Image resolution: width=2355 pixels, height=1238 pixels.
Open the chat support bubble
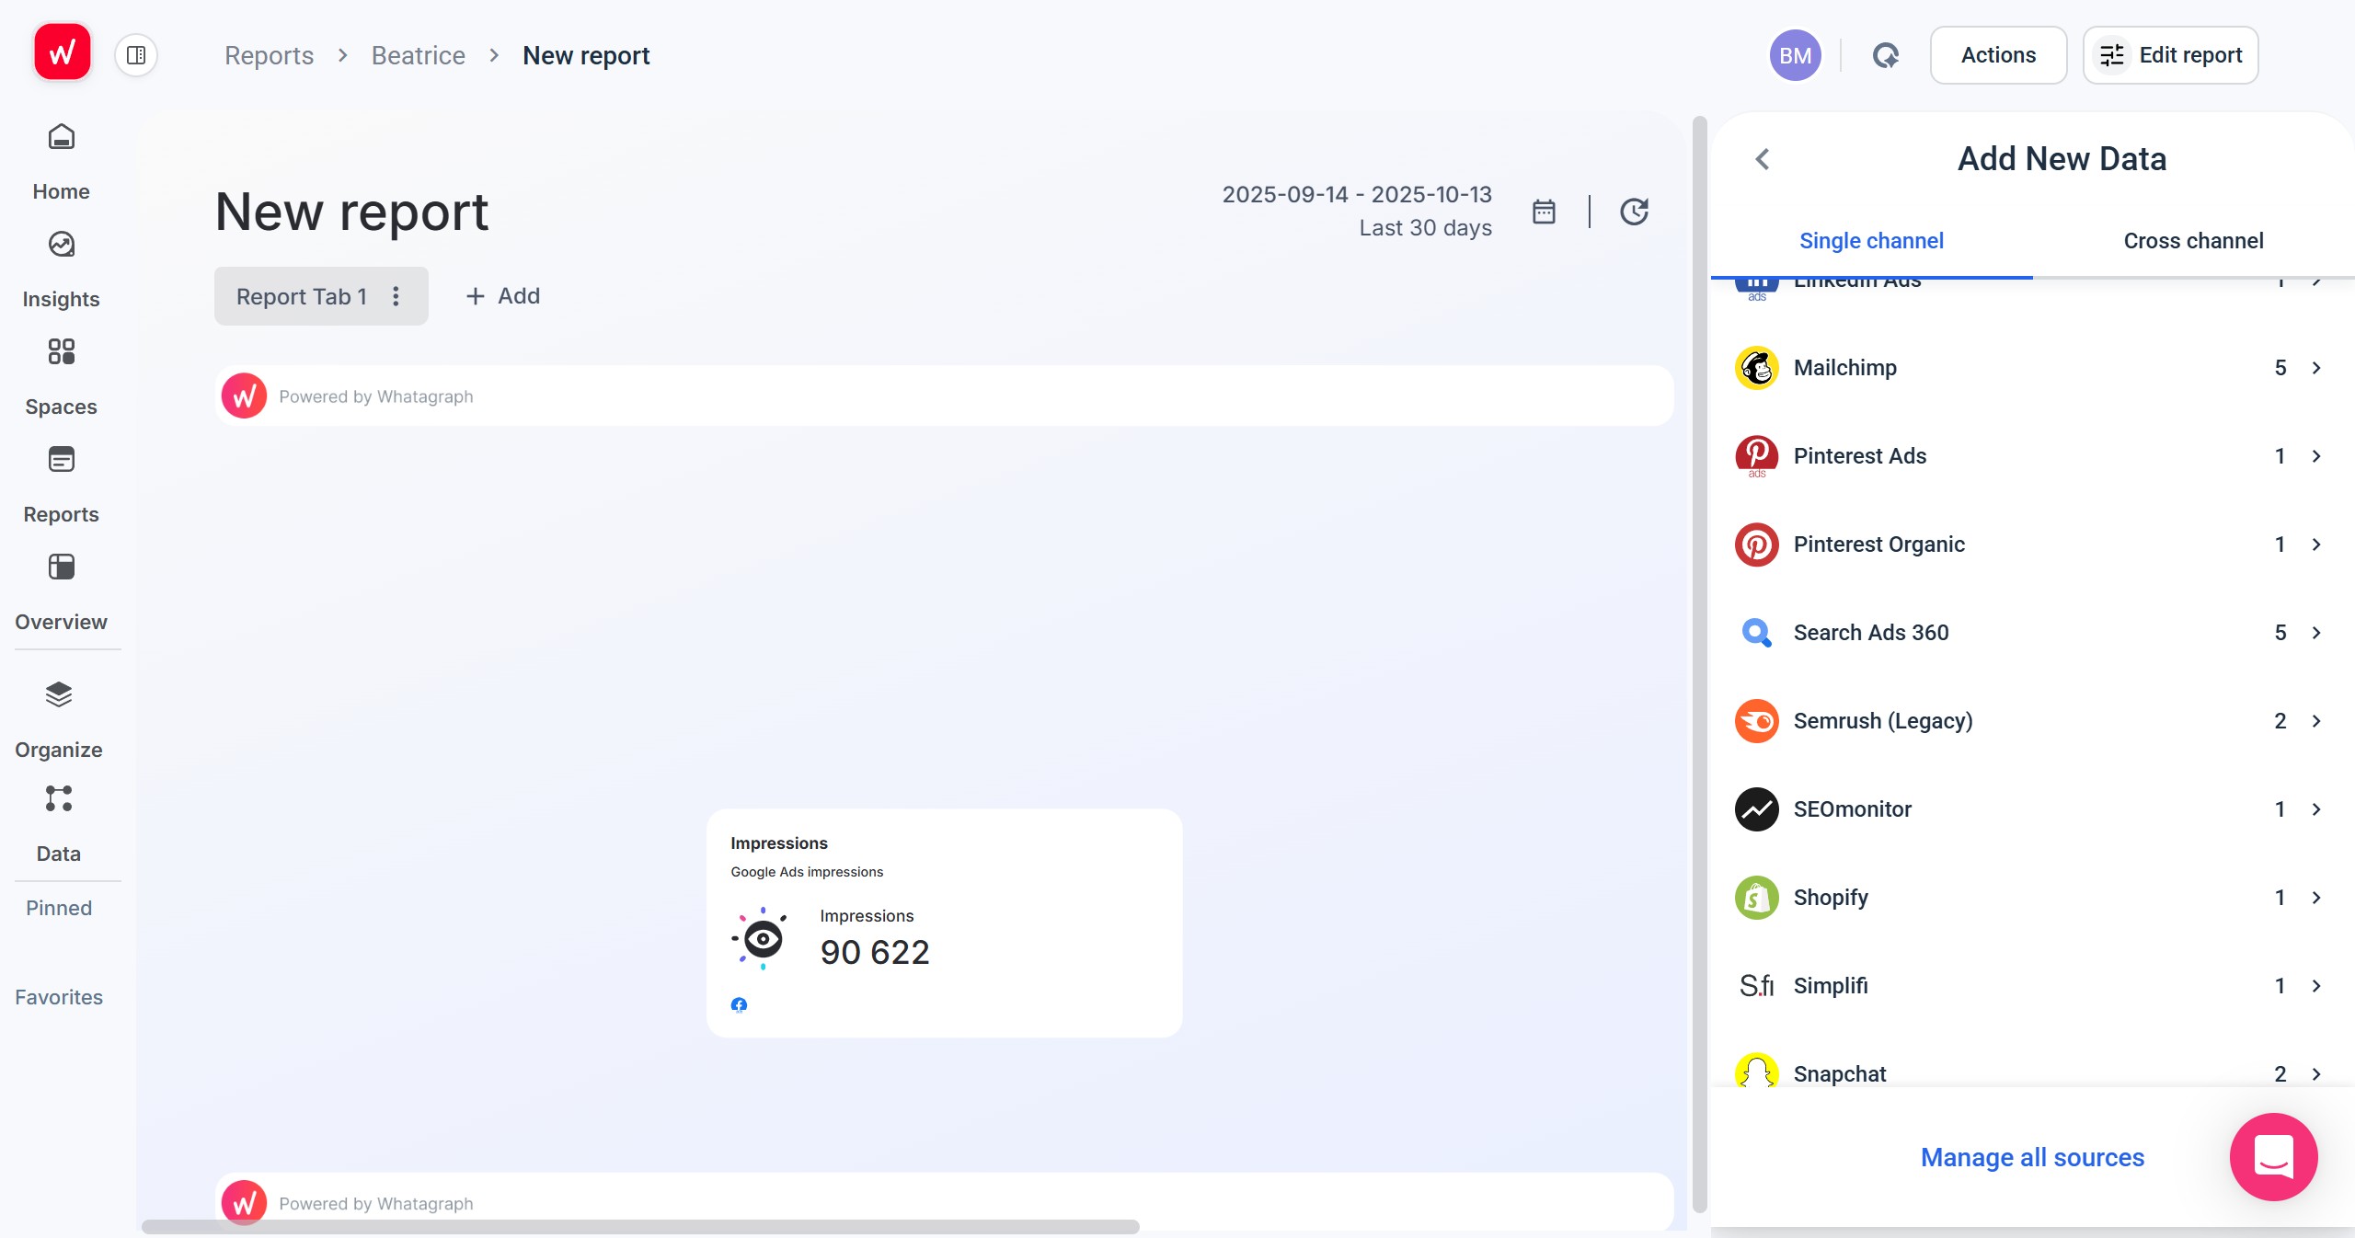pyautogui.click(x=2273, y=1156)
